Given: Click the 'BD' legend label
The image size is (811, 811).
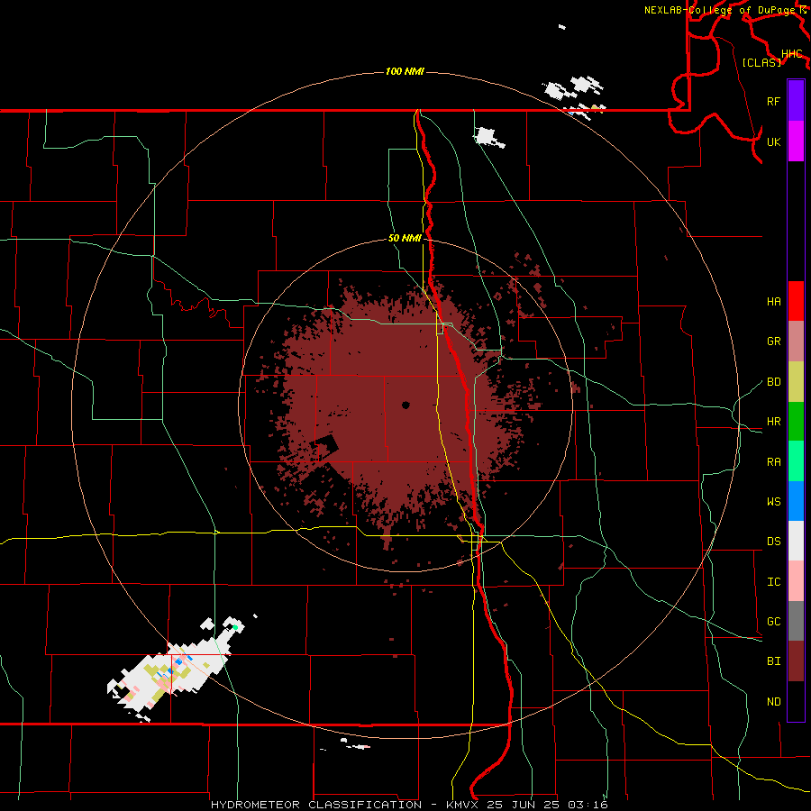Looking at the screenshot, I should point(773,382).
